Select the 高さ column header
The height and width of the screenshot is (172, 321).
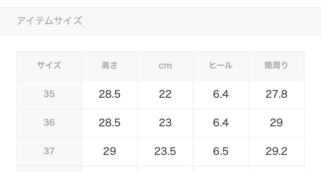coord(109,66)
